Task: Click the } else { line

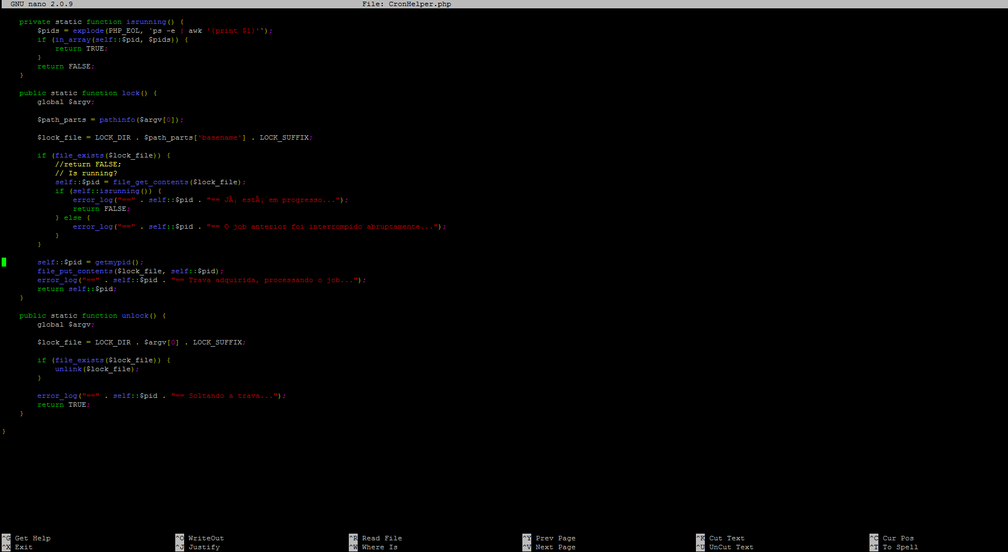Action: point(73,218)
